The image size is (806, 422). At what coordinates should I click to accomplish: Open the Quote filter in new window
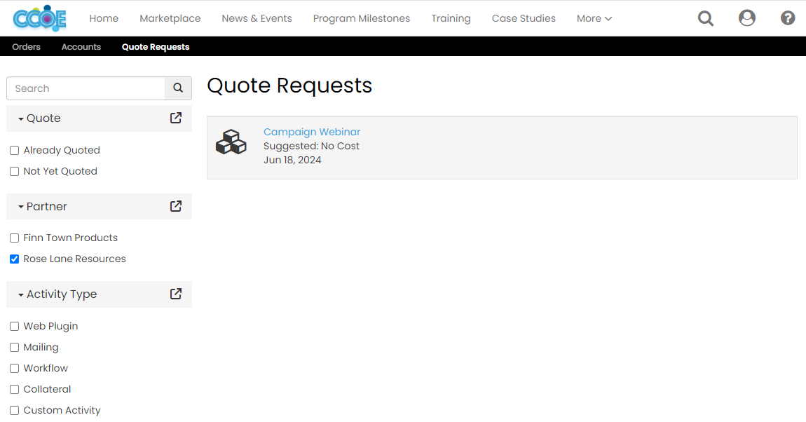[175, 118]
